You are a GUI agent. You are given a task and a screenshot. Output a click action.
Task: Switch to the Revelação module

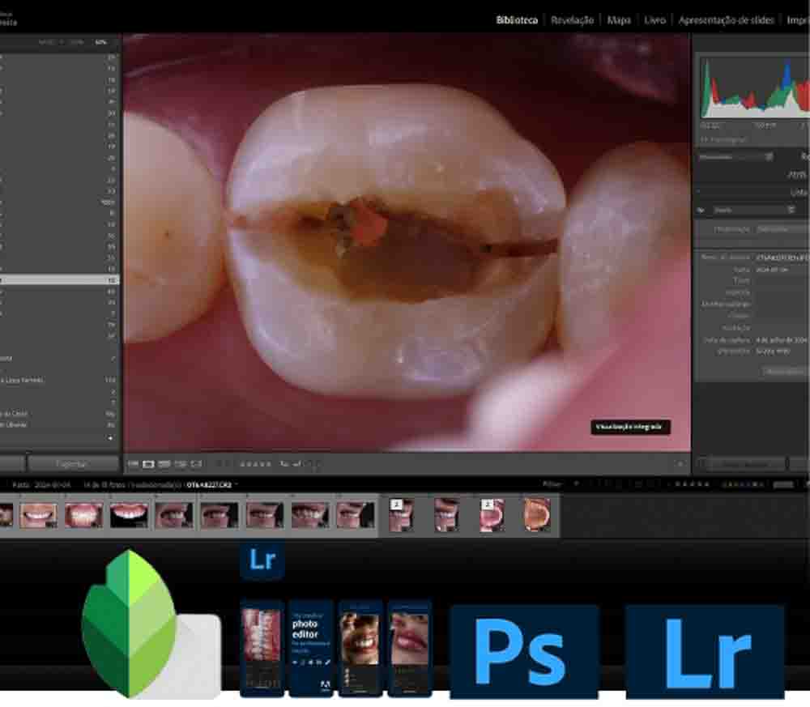coord(572,20)
